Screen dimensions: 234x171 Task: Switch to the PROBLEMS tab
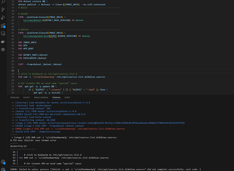tap(15, 98)
